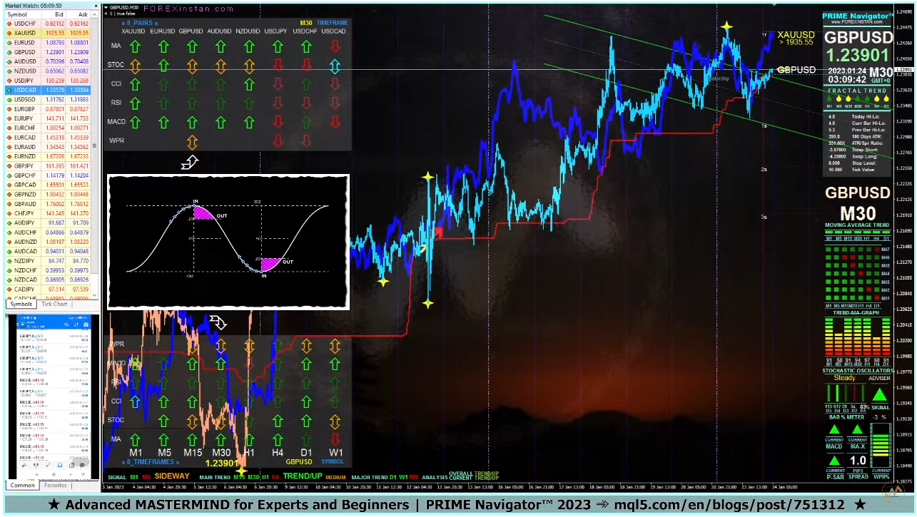Click the Bid column header
This screenshot has height=517, width=917.
[x=59, y=14]
